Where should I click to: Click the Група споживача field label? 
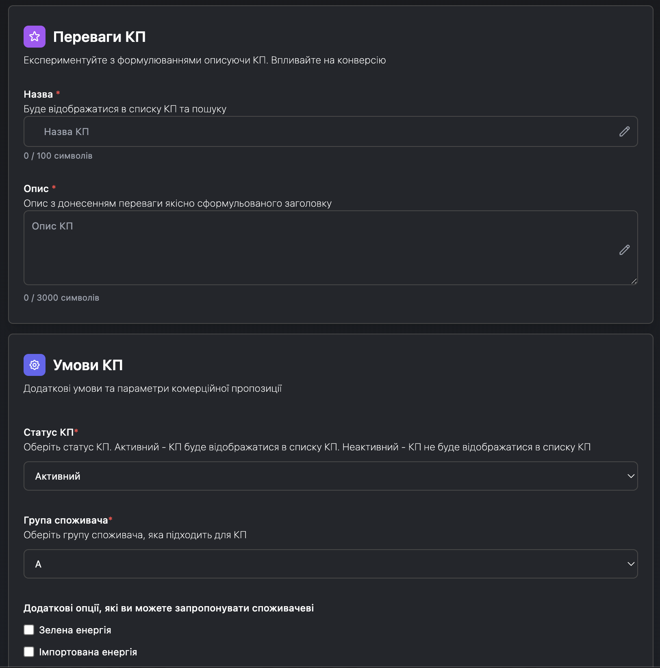tap(65, 520)
